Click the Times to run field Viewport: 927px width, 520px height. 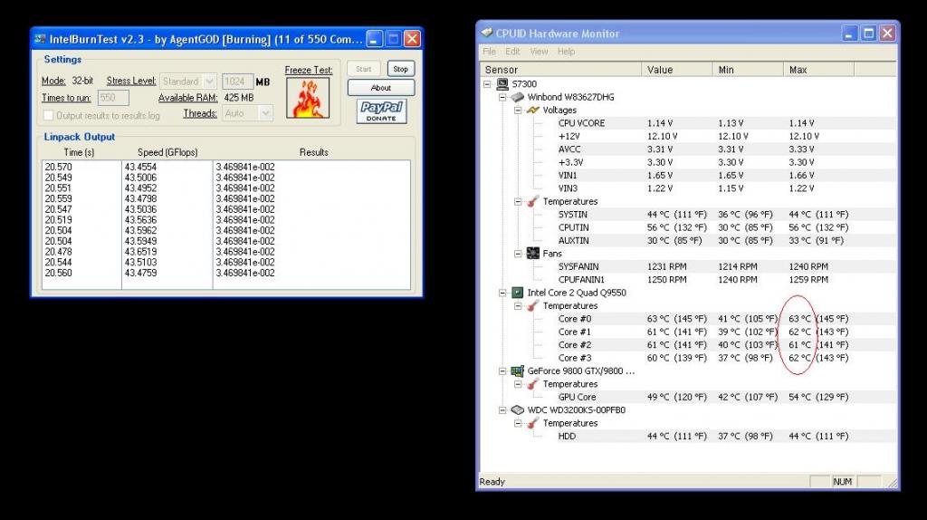113,98
